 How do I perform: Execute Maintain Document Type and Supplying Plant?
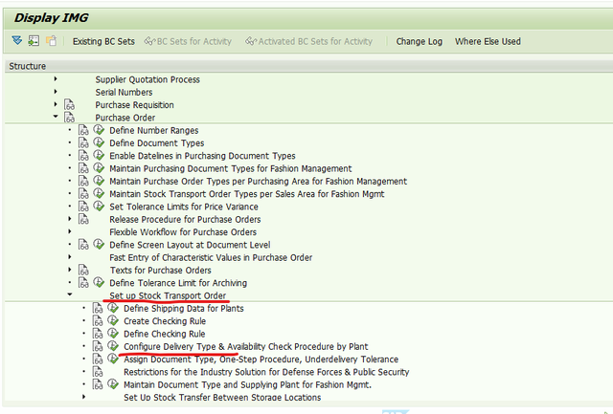pos(113,384)
